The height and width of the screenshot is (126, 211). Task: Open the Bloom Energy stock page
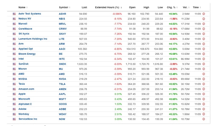27,54
